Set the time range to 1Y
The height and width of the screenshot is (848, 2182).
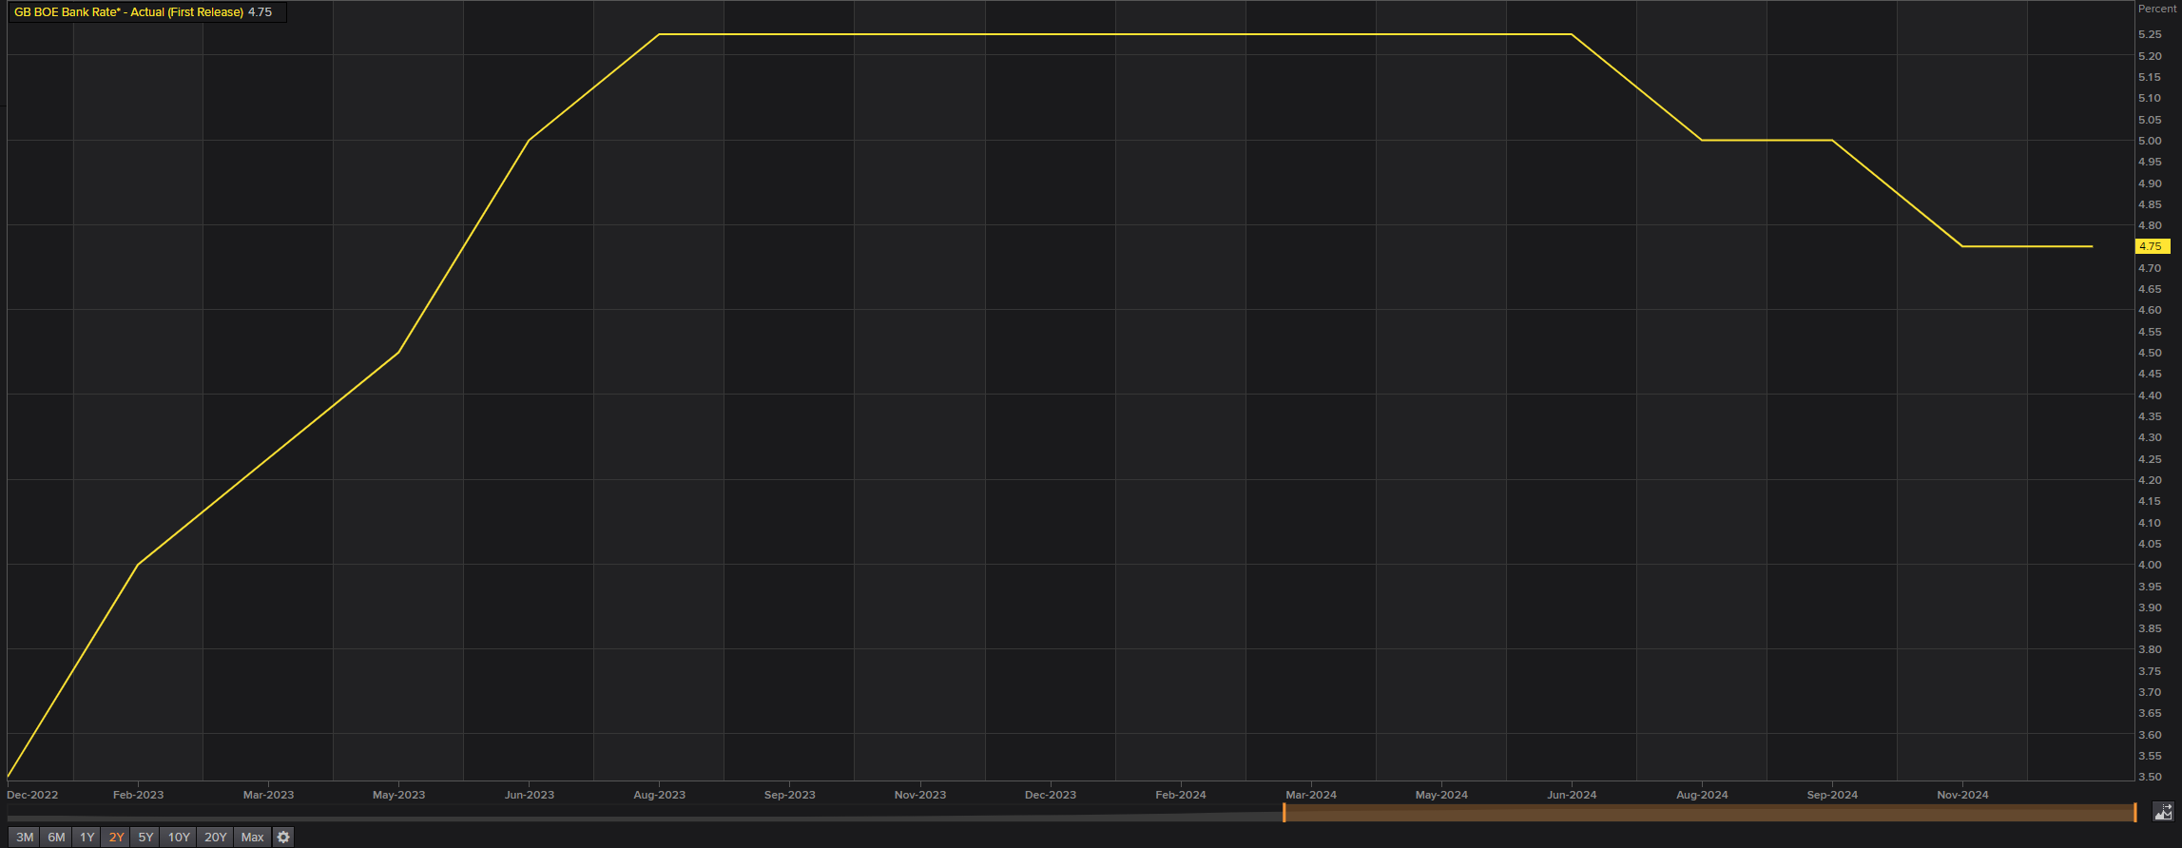pyautogui.click(x=87, y=837)
